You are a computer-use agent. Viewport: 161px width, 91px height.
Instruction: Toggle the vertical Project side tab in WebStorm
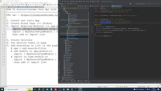(59, 8)
